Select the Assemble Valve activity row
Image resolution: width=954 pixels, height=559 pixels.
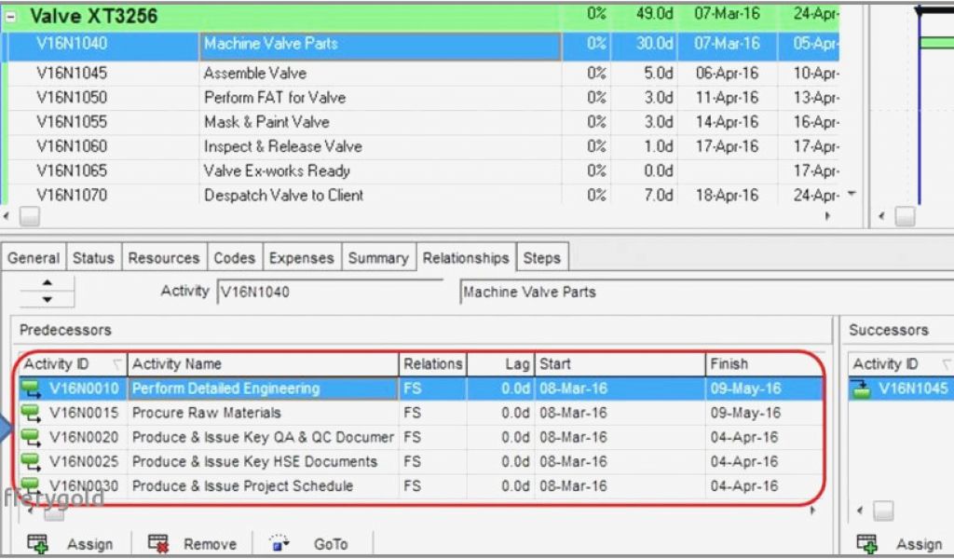(254, 73)
